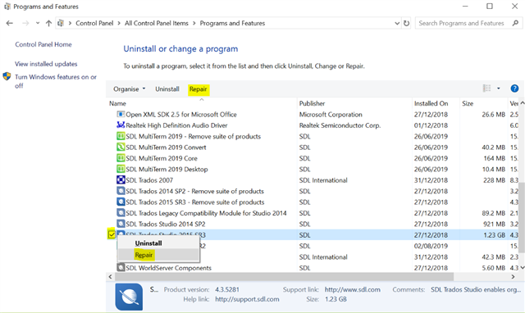Image resolution: width=525 pixels, height=313 pixels.
Task: Toggle the checkbox for SDL Trados Studio 2015 SR3
Action: [112, 234]
